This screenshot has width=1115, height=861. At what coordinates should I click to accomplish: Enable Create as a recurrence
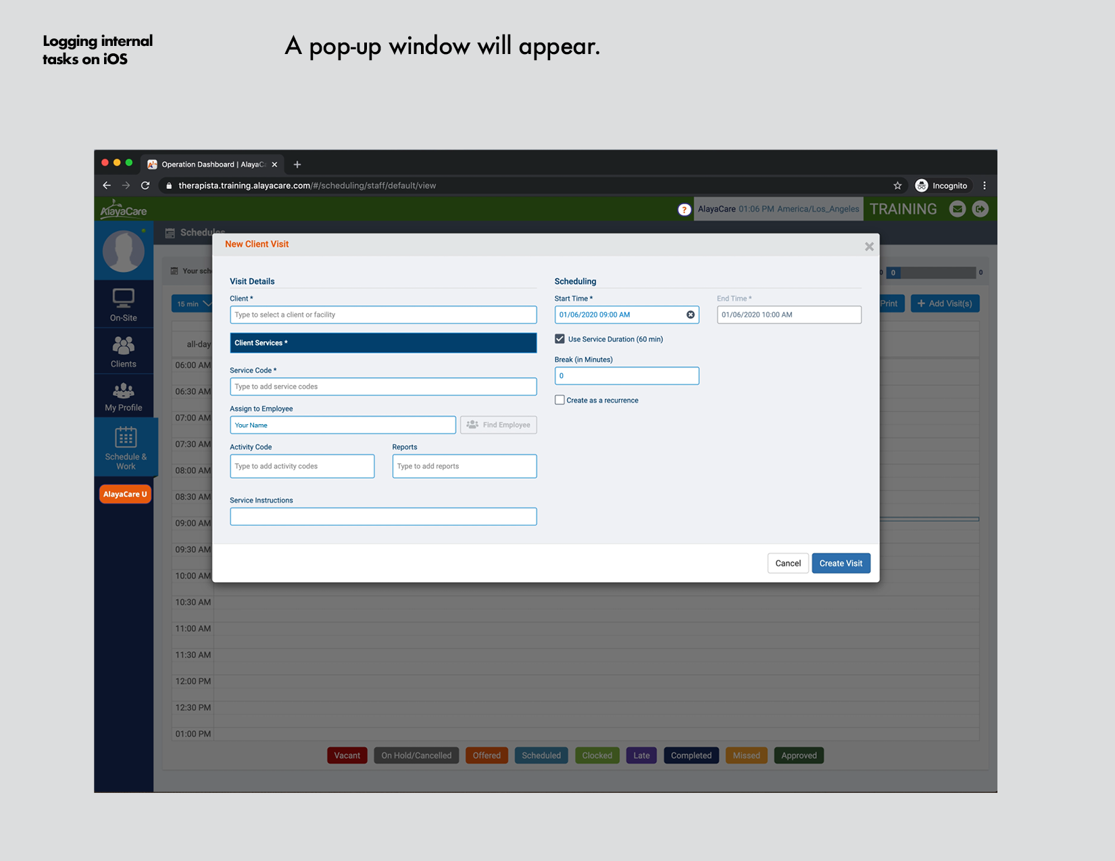[x=560, y=400]
